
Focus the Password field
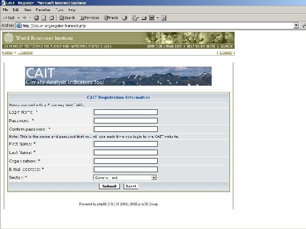coord(126,121)
